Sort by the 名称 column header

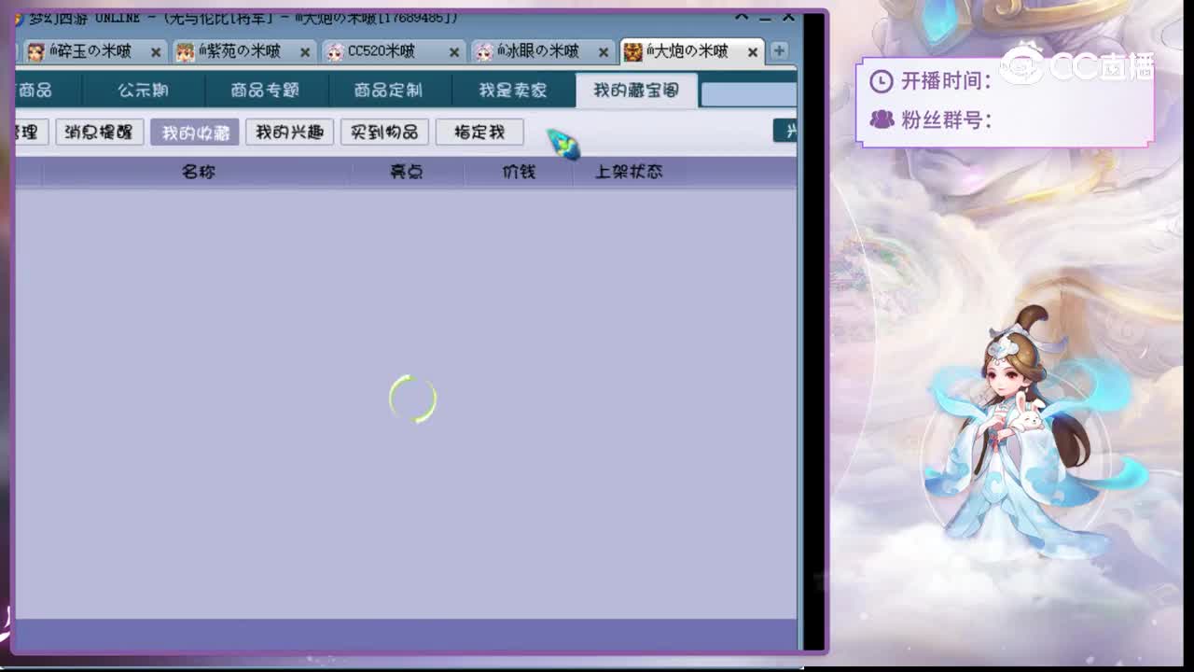pyautogui.click(x=198, y=172)
